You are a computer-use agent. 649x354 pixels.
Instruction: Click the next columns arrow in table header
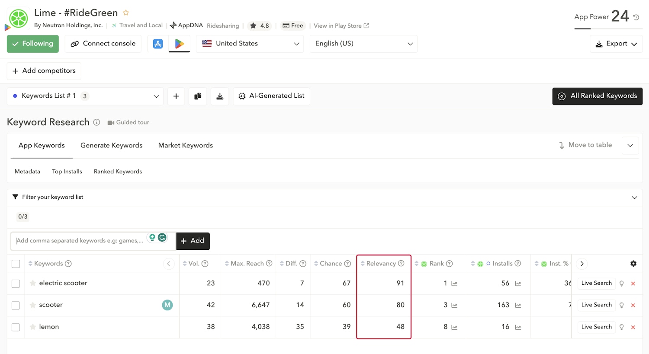pos(582,264)
